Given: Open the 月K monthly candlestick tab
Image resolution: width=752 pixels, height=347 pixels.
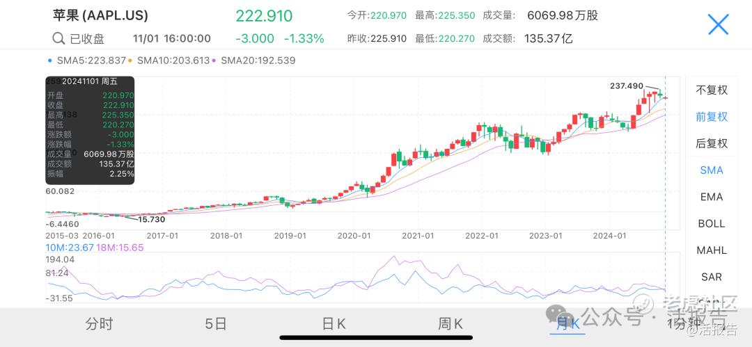Looking at the screenshot, I should (x=568, y=324).
